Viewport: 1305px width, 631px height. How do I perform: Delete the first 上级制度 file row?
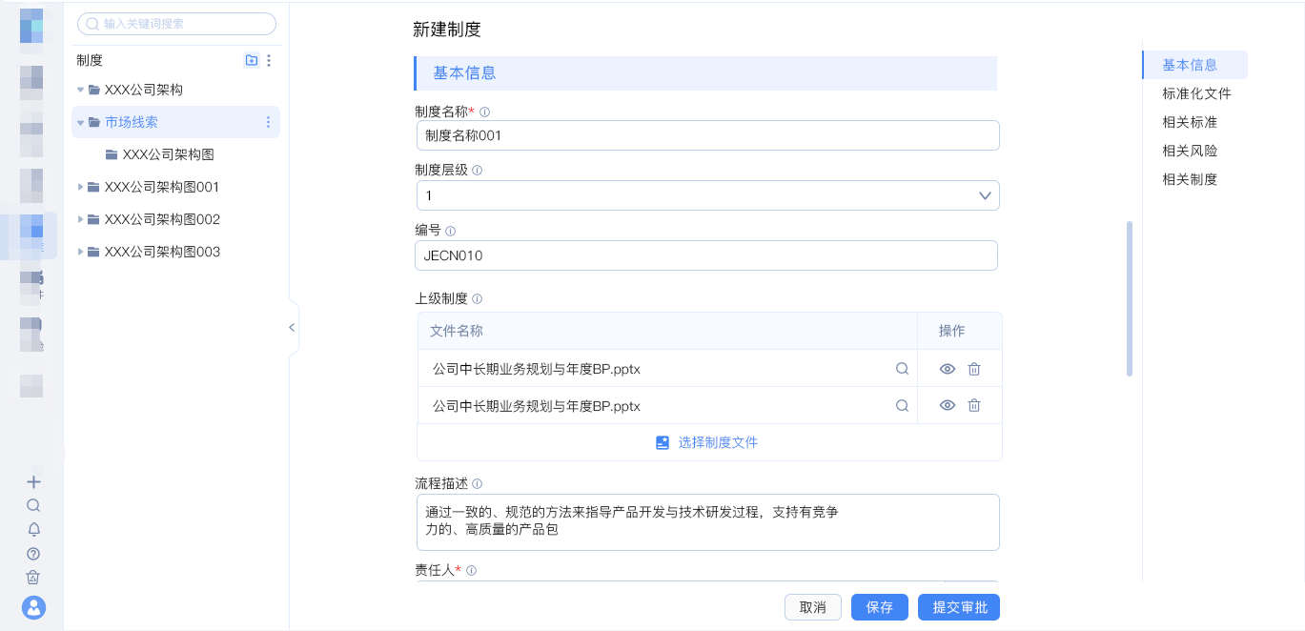[x=974, y=369]
